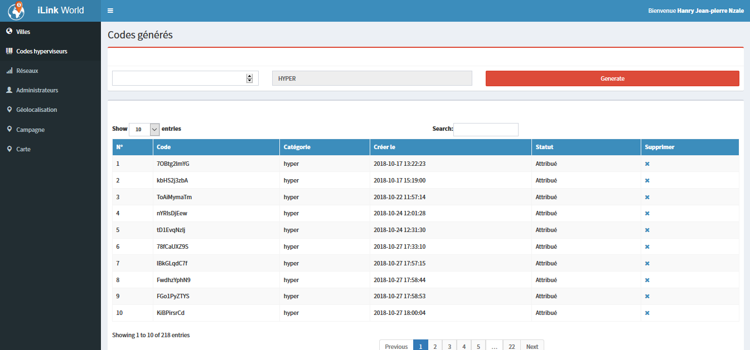Viewport: 750px width, 350px height.
Task: Toggle the hamburger sidebar menu icon
Action: coord(110,11)
